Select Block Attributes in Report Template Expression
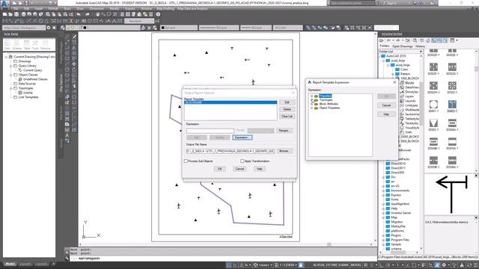 coord(329,104)
